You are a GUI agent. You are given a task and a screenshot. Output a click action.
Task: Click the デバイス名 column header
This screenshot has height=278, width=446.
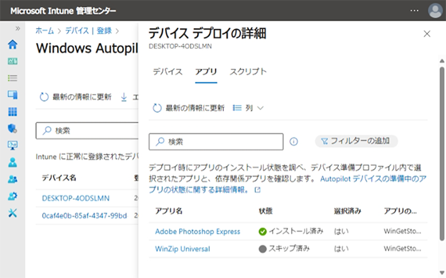pyautogui.click(x=59, y=178)
